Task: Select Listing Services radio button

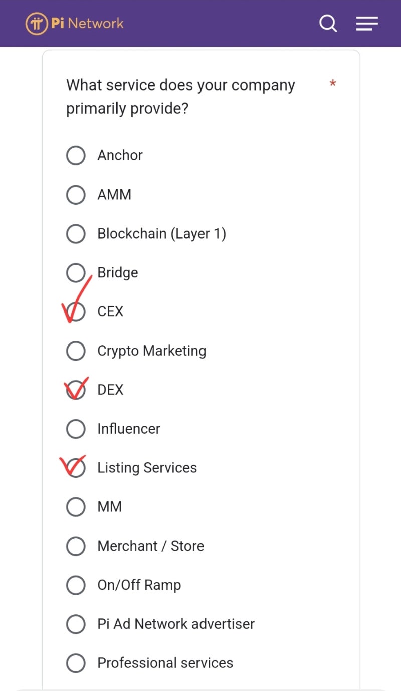Action: [x=76, y=468]
